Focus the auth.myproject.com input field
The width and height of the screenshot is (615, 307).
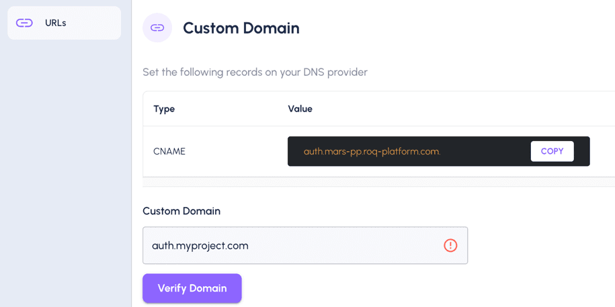[305, 245]
